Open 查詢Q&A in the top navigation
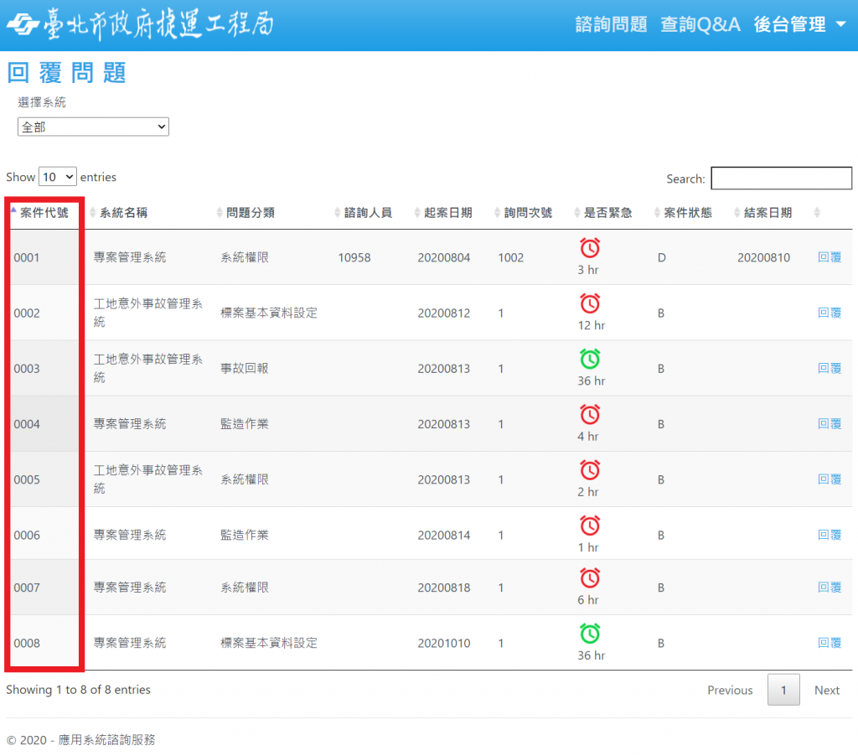The height and width of the screenshot is (756, 858). 700,24
